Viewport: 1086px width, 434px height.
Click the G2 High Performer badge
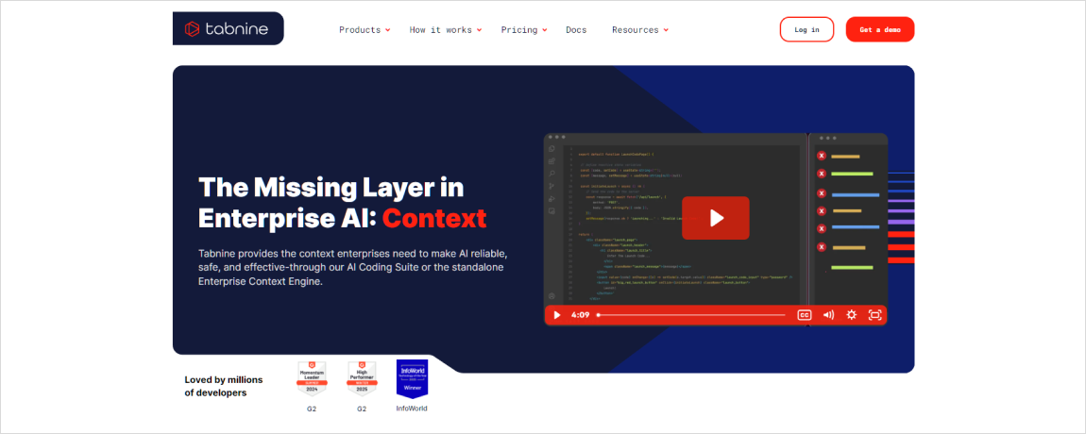click(x=362, y=378)
